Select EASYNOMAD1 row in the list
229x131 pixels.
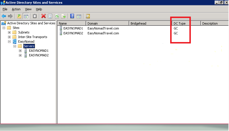pos(73,28)
